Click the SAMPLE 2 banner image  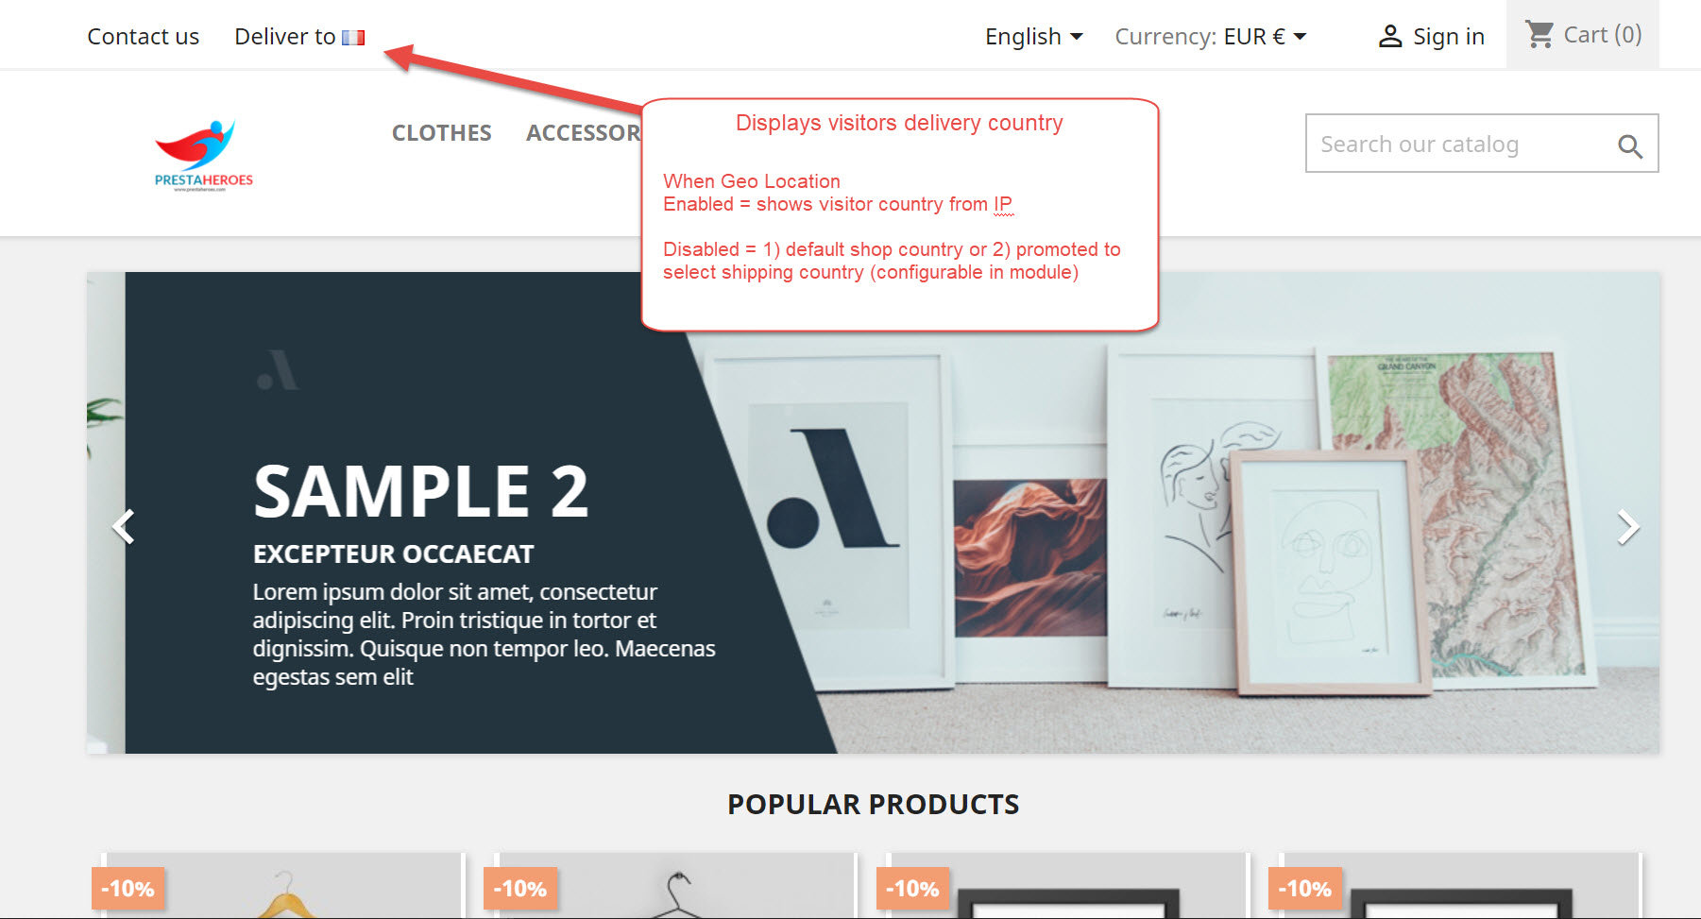point(873,513)
